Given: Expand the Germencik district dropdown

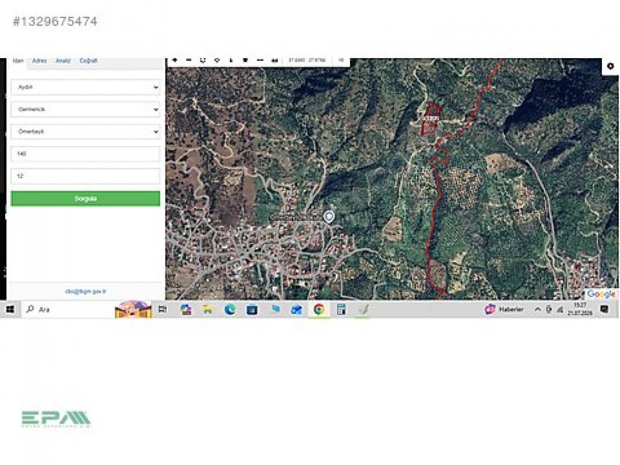Looking at the screenshot, I should coord(85,109).
